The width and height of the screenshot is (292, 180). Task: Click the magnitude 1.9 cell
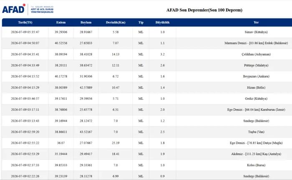coord(162,154)
